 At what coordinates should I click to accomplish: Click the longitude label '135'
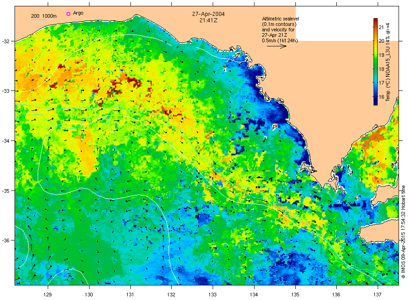click(295, 295)
